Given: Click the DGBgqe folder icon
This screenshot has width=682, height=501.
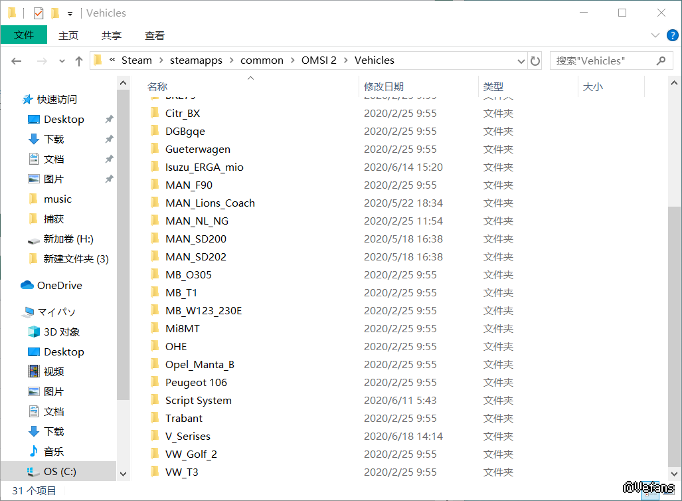Looking at the screenshot, I should (x=155, y=131).
